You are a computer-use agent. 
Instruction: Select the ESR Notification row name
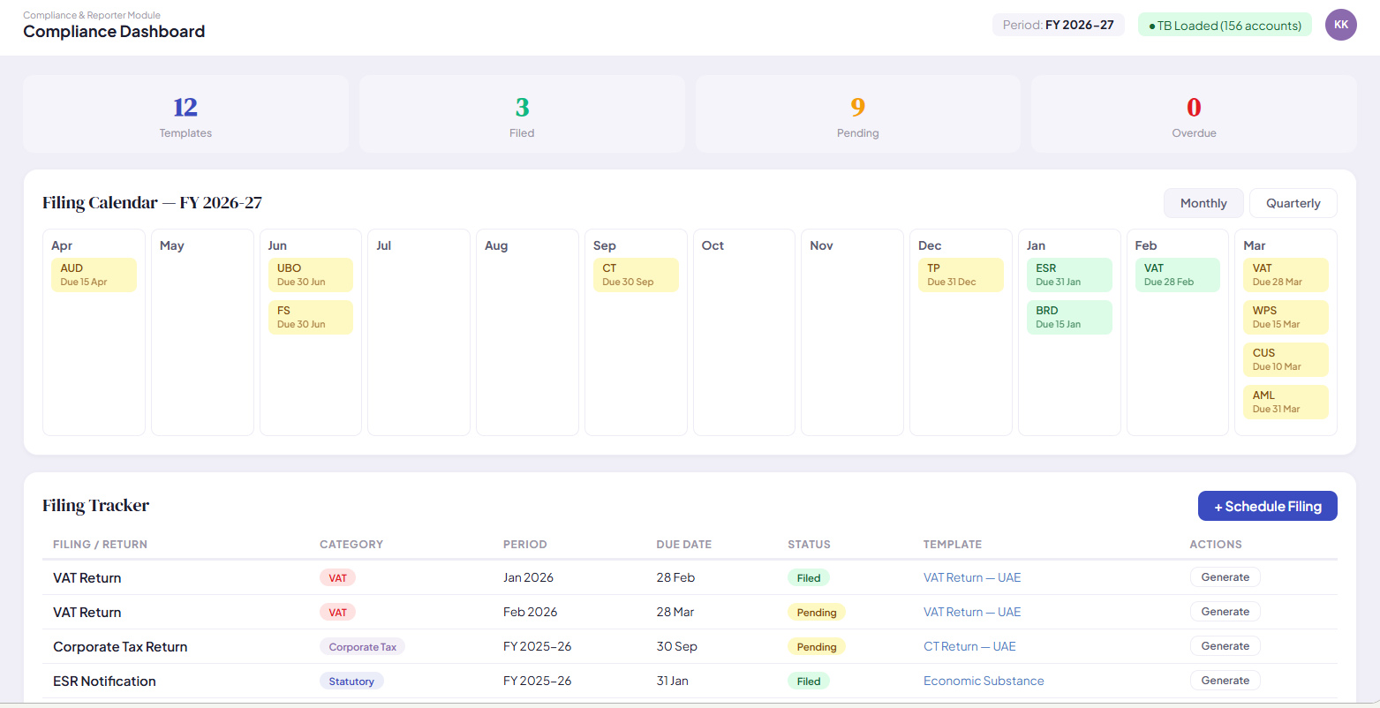click(x=104, y=681)
